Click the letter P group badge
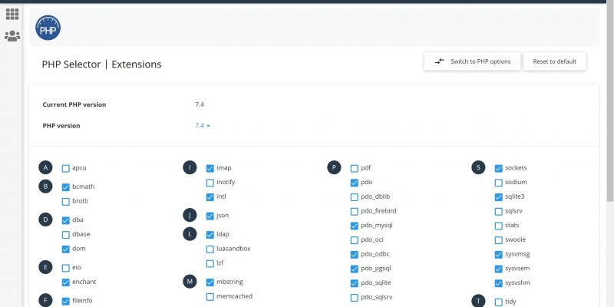 pyautogui.click(x=334, y=167)
